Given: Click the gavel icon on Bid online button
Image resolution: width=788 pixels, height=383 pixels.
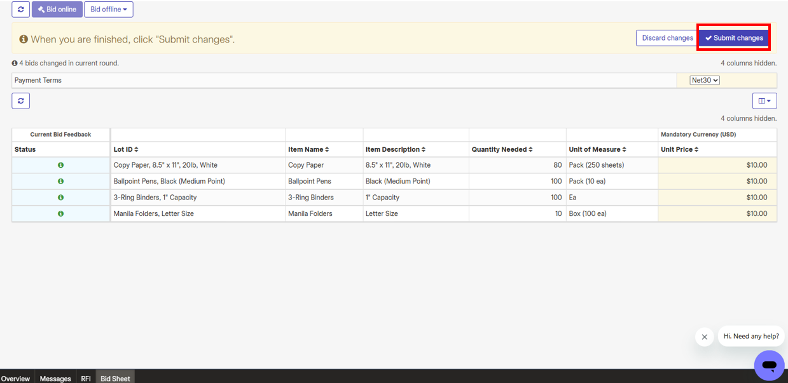Looking at the screenshot, I should coord(42,9).
